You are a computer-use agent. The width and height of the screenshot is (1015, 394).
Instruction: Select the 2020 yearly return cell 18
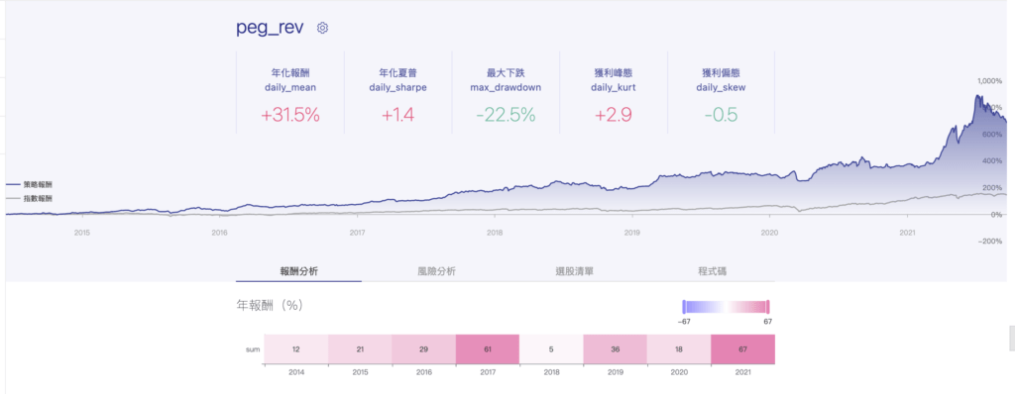point(679,349)
